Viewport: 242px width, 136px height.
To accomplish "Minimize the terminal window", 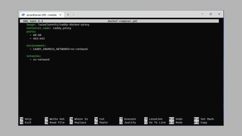I will (x=202, y=14).
